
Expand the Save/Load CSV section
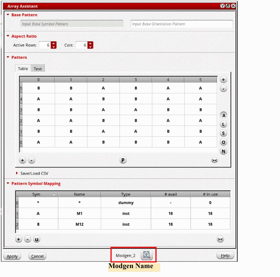pos(17,173)
